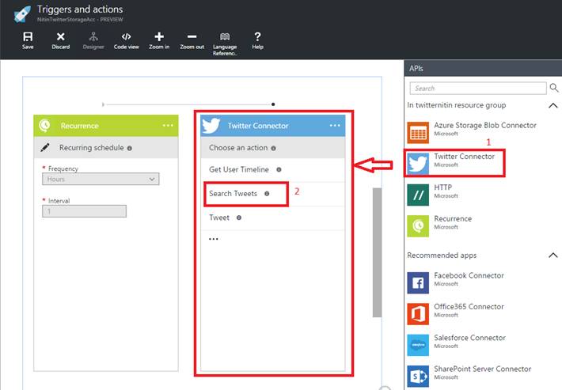
Task: Collapse the Recommended apps section
Action: click(553, 256)
